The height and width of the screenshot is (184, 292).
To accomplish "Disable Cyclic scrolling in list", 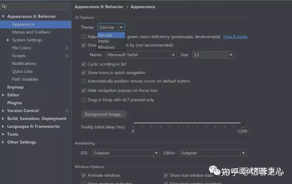I will pyautogui.click(x=83, y=64).
